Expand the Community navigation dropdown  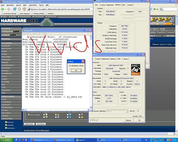point(38,17)
